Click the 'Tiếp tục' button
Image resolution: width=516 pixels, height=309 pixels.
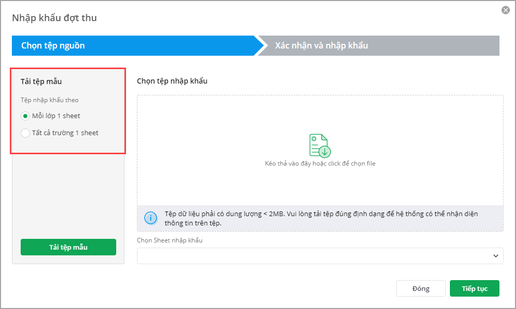(x=474, y=288)
